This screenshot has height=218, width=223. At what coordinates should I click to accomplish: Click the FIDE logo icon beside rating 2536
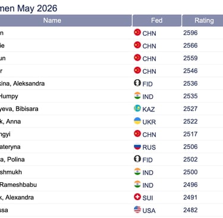(x=137, y=83)
